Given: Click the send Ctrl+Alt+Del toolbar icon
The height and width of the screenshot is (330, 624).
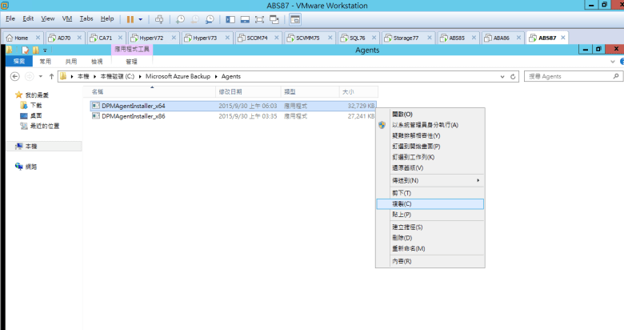Looking at the screenshot, I should [x=159, y=18].
